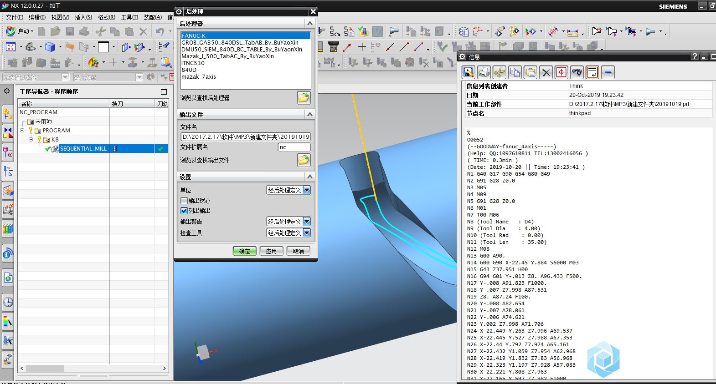Collapse the 输出文件 section
Screen dimensions: 716x384
310,114
